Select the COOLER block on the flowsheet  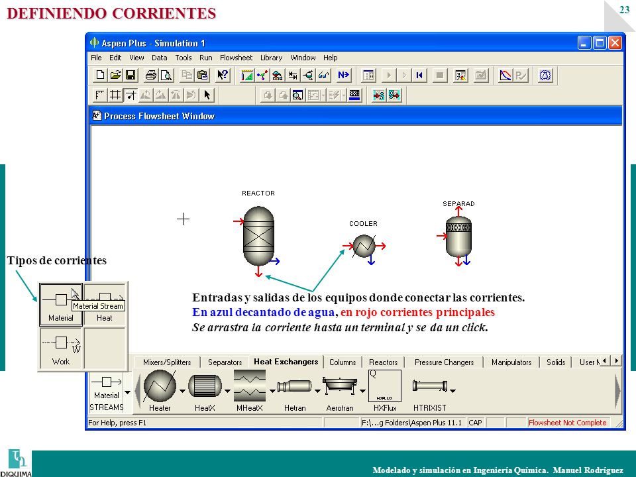(x=364, y=246)
